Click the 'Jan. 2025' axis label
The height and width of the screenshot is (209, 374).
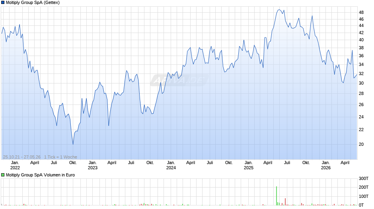(249, 165)
